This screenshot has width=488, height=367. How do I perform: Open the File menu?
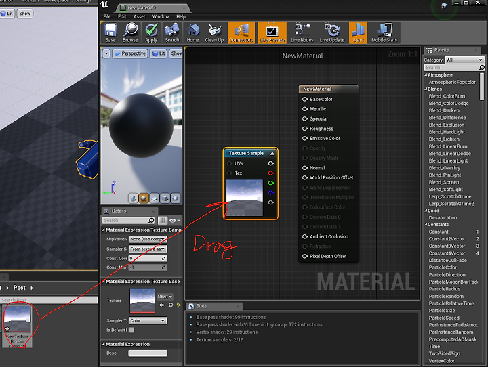tap(107, 16)
